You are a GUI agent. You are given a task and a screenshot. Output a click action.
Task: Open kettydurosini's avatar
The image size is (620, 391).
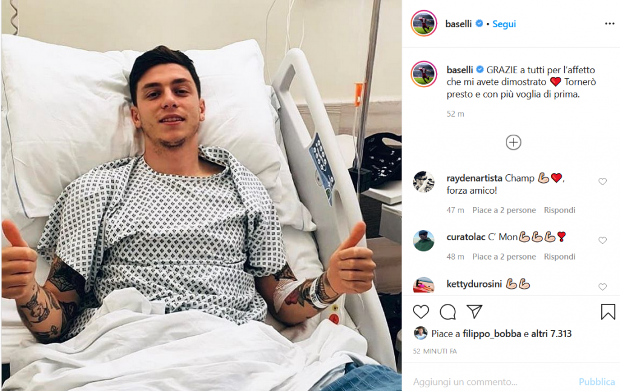[x=423, y=285]
